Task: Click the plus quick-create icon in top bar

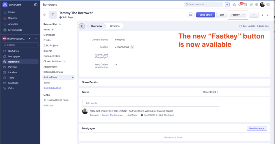Action: coord(227,4)
